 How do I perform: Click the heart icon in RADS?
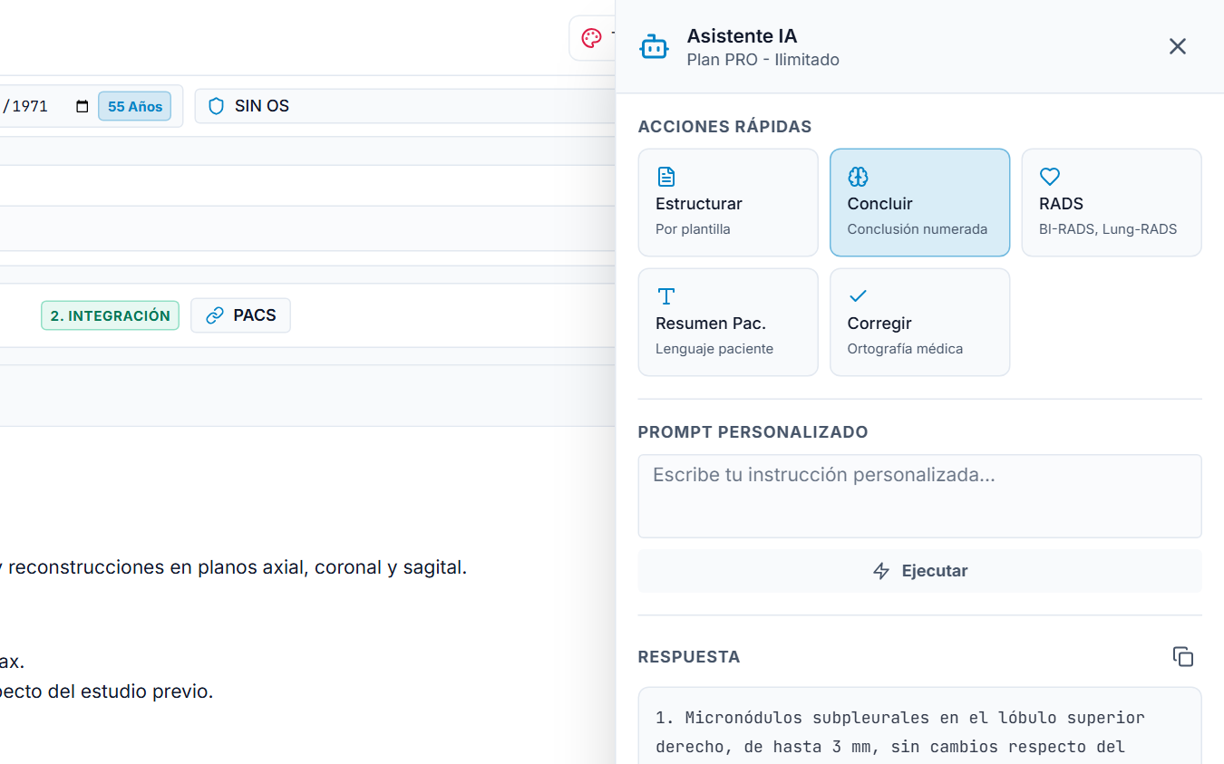(x=1050, y=177)
